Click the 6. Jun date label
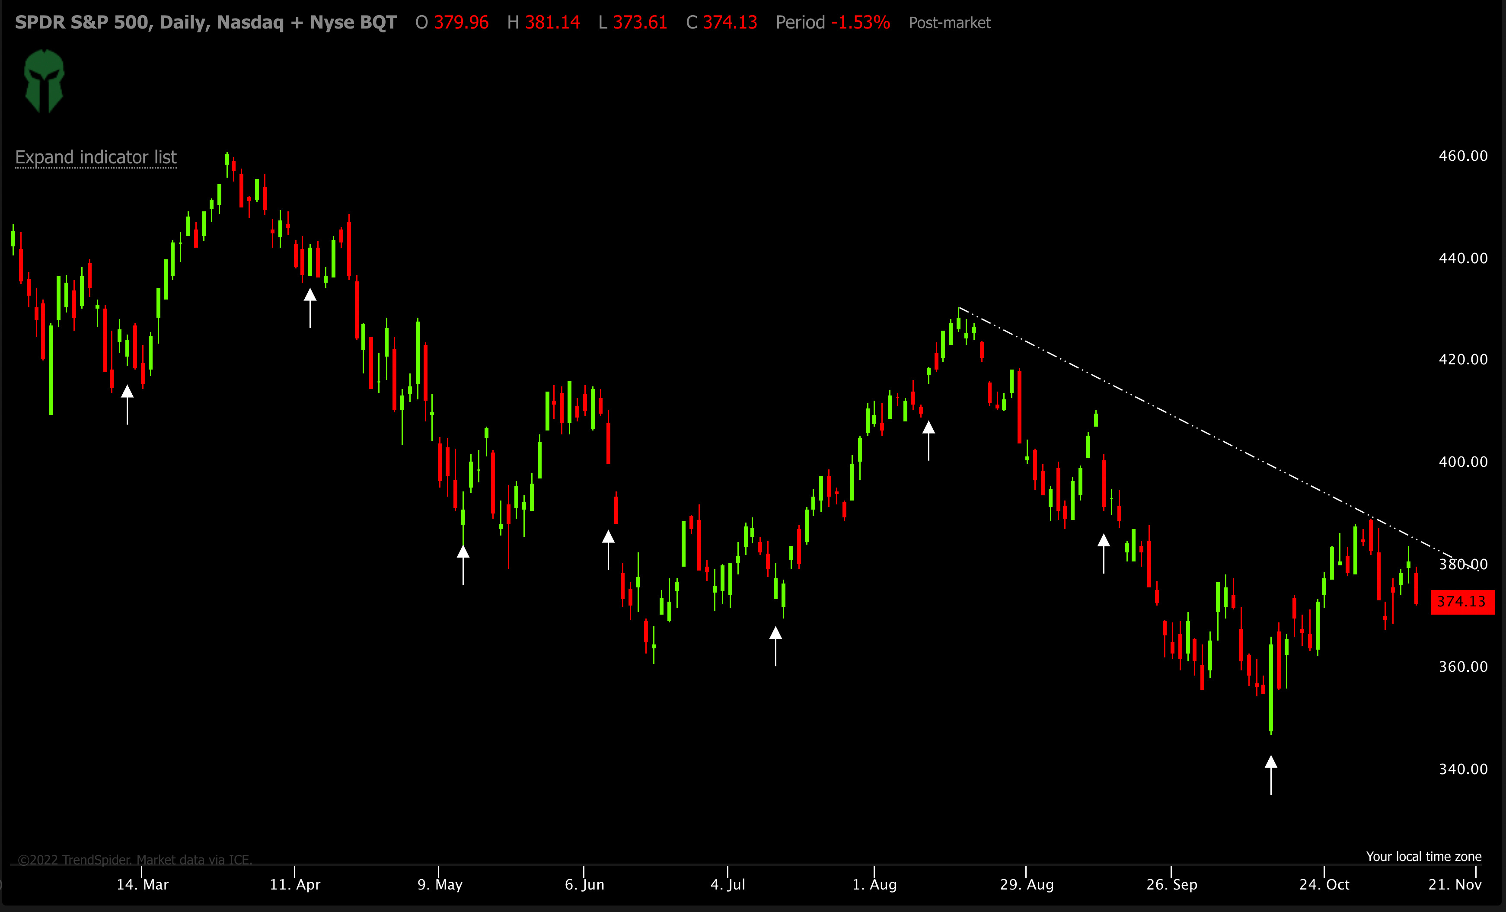The height and width of the screenshot is (912, 1506). coord(584,884)
